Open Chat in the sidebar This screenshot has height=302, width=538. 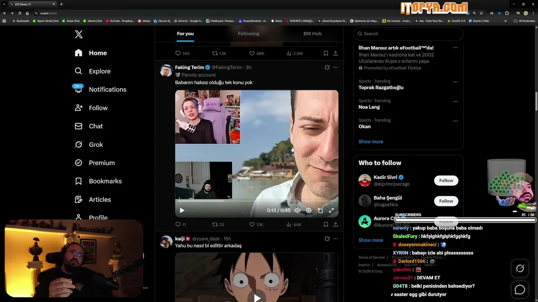pyautogui.click(x=89, y=126)
